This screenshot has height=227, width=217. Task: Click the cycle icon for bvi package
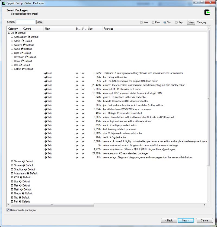(x=46, y=77)
